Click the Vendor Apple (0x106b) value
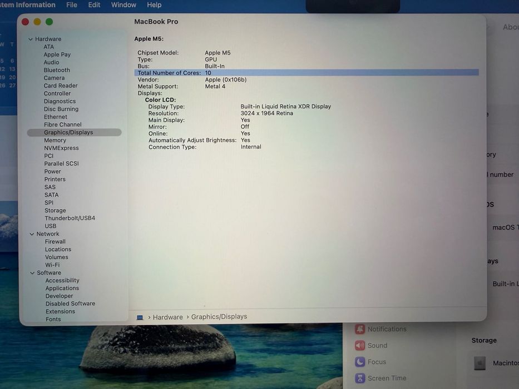The image size is (519, 389). 225,79
